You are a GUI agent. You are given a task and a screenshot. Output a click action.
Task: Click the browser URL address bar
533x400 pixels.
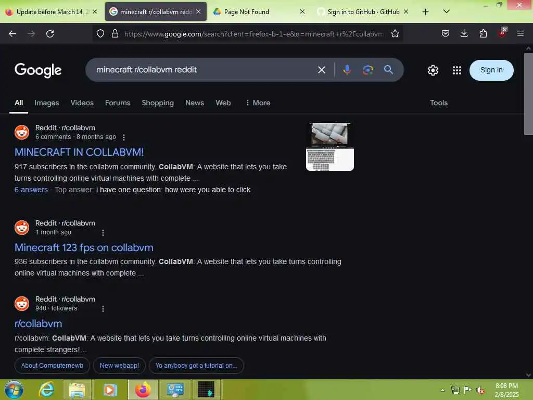click(x=253, y=34)
